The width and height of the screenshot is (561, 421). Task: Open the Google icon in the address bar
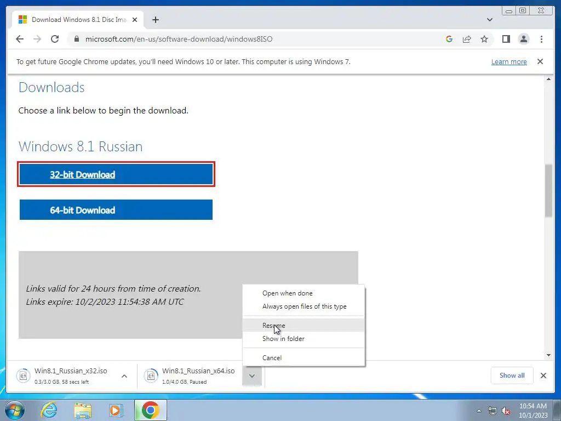click(x=449, y=39)
